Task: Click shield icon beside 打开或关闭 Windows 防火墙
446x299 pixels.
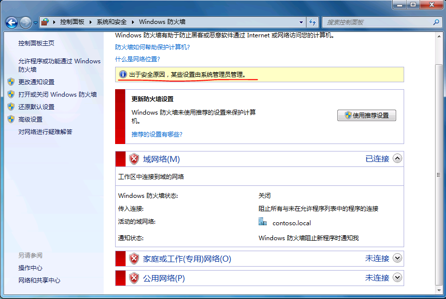Action: [11, 95]
